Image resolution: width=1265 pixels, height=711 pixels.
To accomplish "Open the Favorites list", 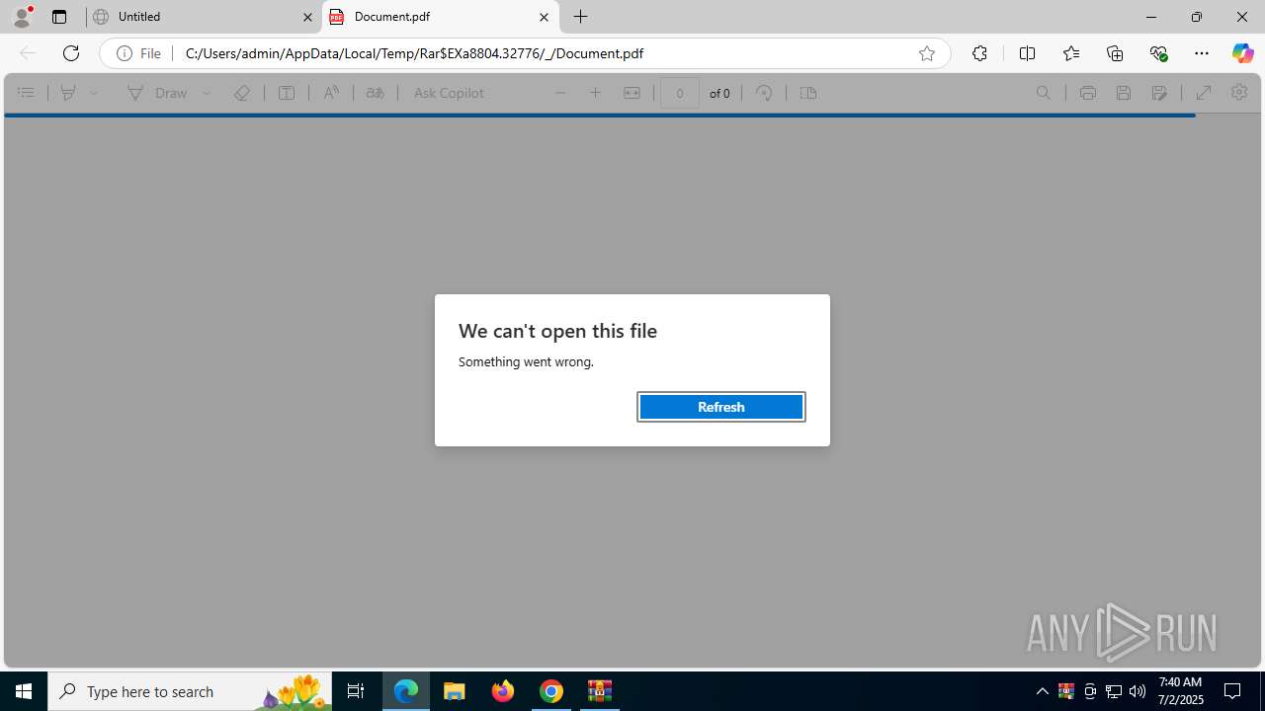I will (1071, 53).
